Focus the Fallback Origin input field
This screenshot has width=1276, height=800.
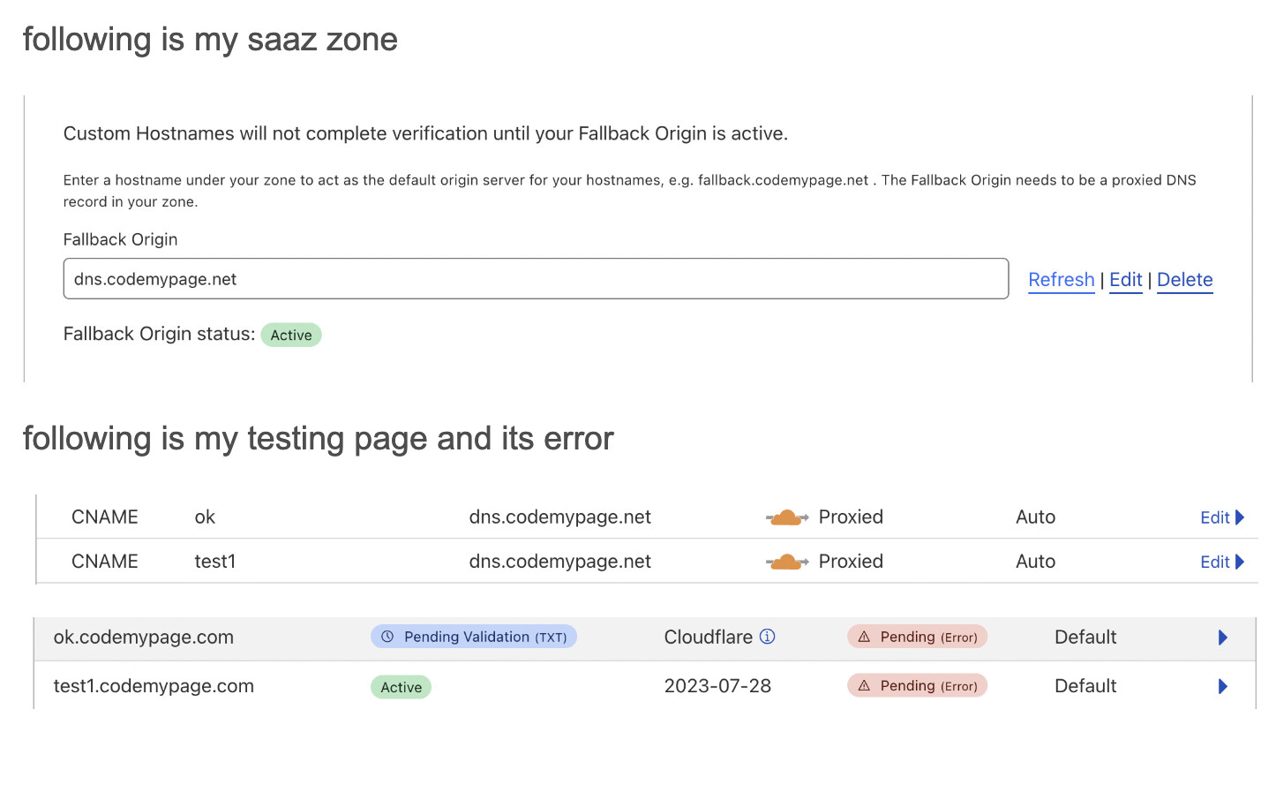536,279
